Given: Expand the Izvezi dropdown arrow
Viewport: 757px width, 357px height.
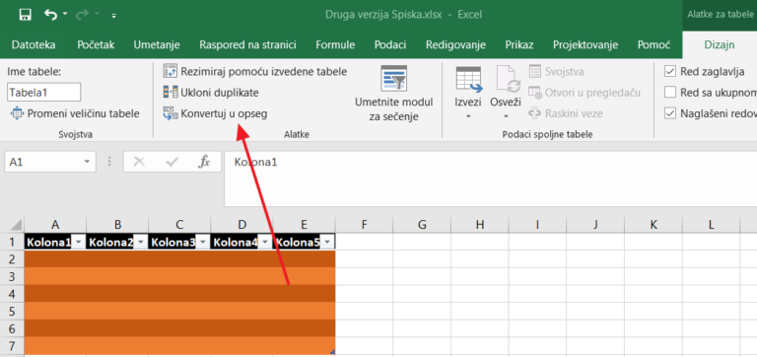Looking at the screenshot, I should [x=468, y=116].
